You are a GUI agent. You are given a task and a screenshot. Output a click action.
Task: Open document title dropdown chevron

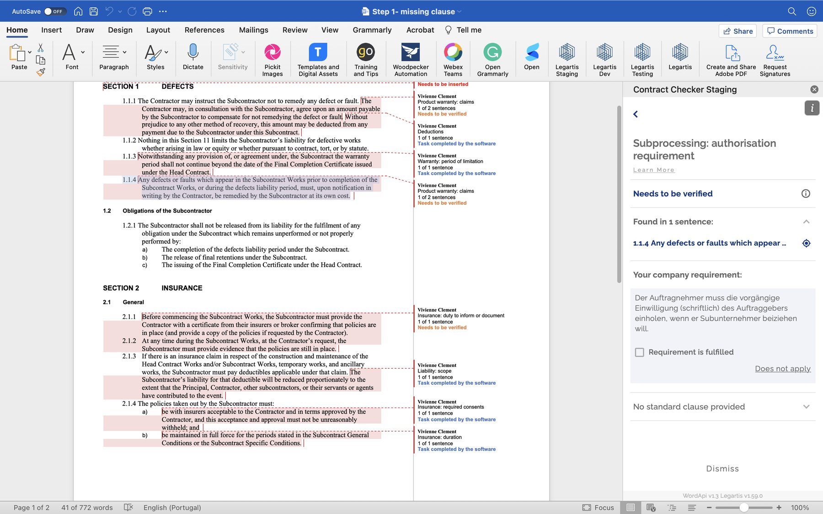coord(459,11)
